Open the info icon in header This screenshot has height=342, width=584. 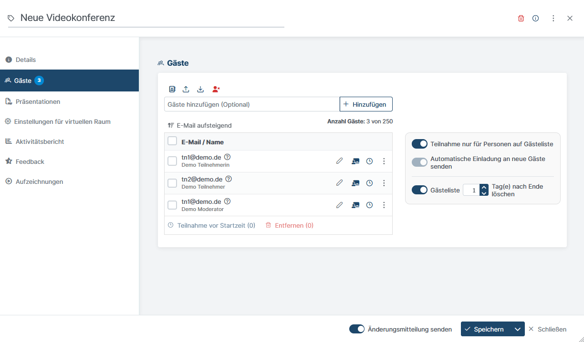(x=536, y=19)
